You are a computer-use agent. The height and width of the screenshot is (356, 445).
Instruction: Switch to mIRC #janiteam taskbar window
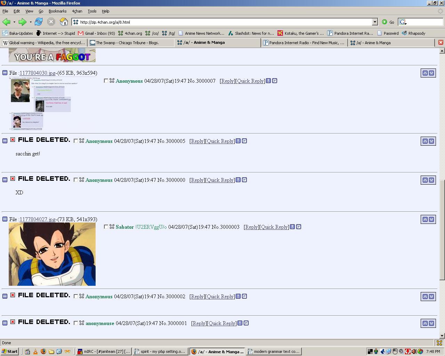coord(104,351)
